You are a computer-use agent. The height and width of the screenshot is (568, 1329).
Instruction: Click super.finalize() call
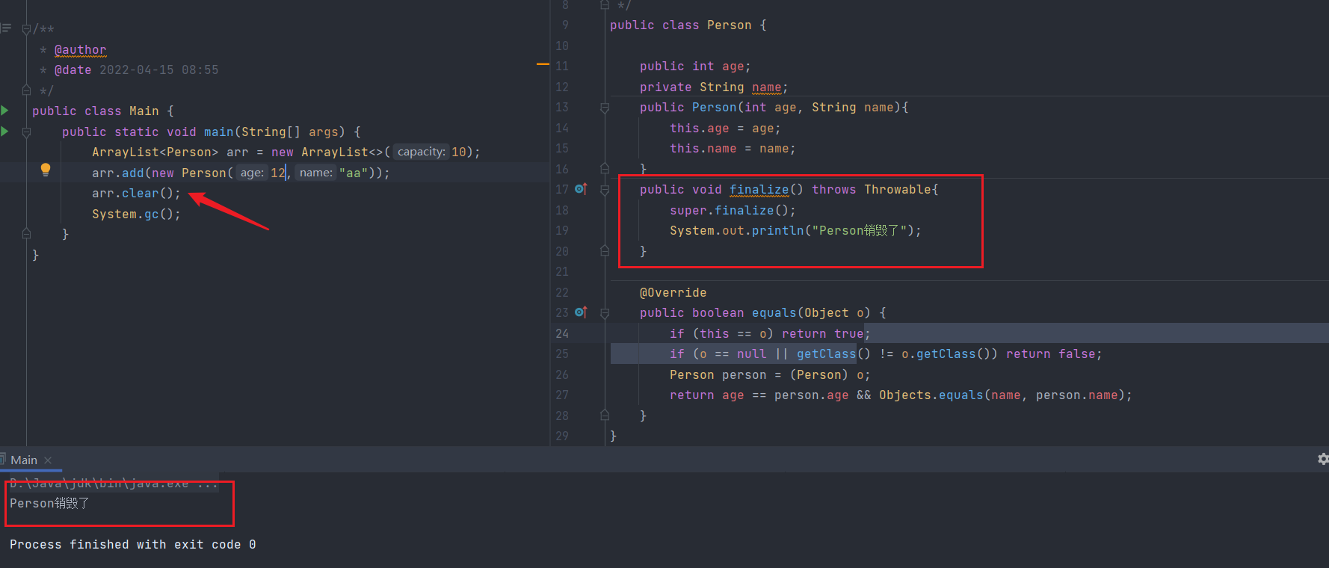tap(733, 211)
